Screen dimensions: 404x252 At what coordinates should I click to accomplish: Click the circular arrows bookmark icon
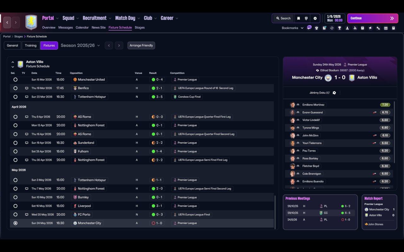[x=332, y=28]
